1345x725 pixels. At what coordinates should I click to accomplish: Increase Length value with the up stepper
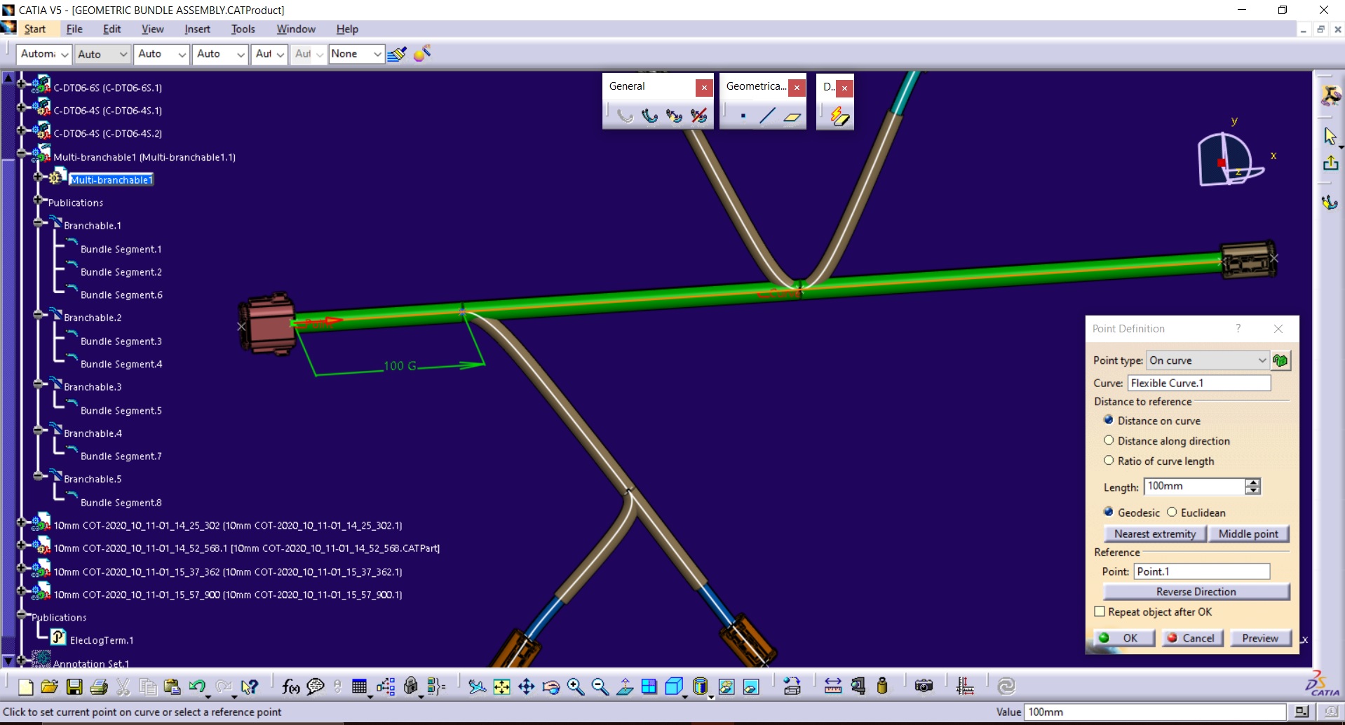point(1253,482)
